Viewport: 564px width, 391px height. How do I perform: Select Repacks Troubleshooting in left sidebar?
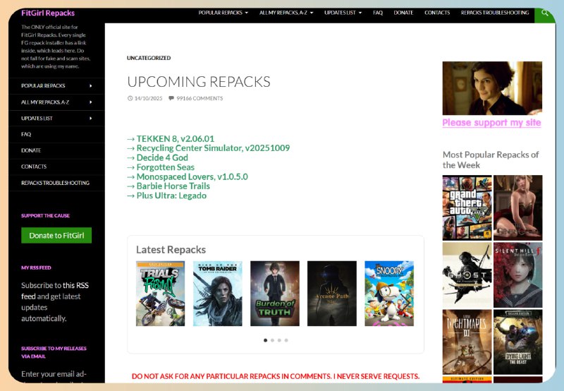pos(56,183)
